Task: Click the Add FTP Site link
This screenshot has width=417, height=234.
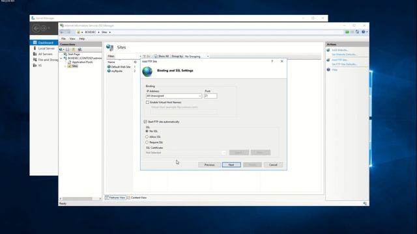Action: (x=339, y=60)
